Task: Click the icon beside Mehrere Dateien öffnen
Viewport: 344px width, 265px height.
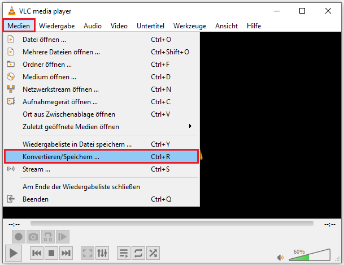Action: [x=11, y=52]
